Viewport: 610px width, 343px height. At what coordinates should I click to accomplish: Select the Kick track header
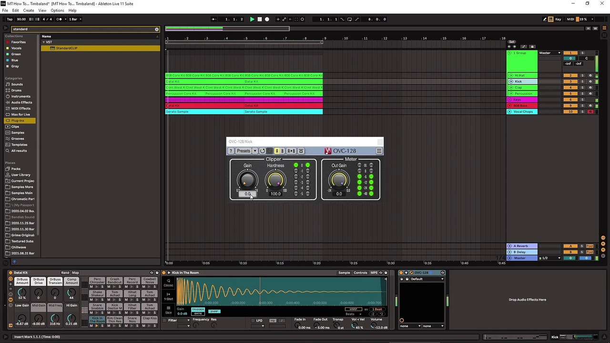(x=522, y=81)
